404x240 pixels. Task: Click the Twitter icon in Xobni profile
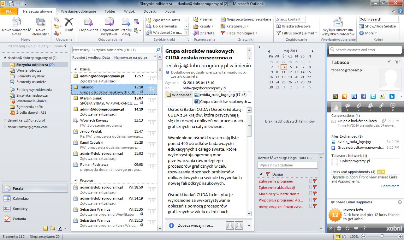[x=373, y=96]
